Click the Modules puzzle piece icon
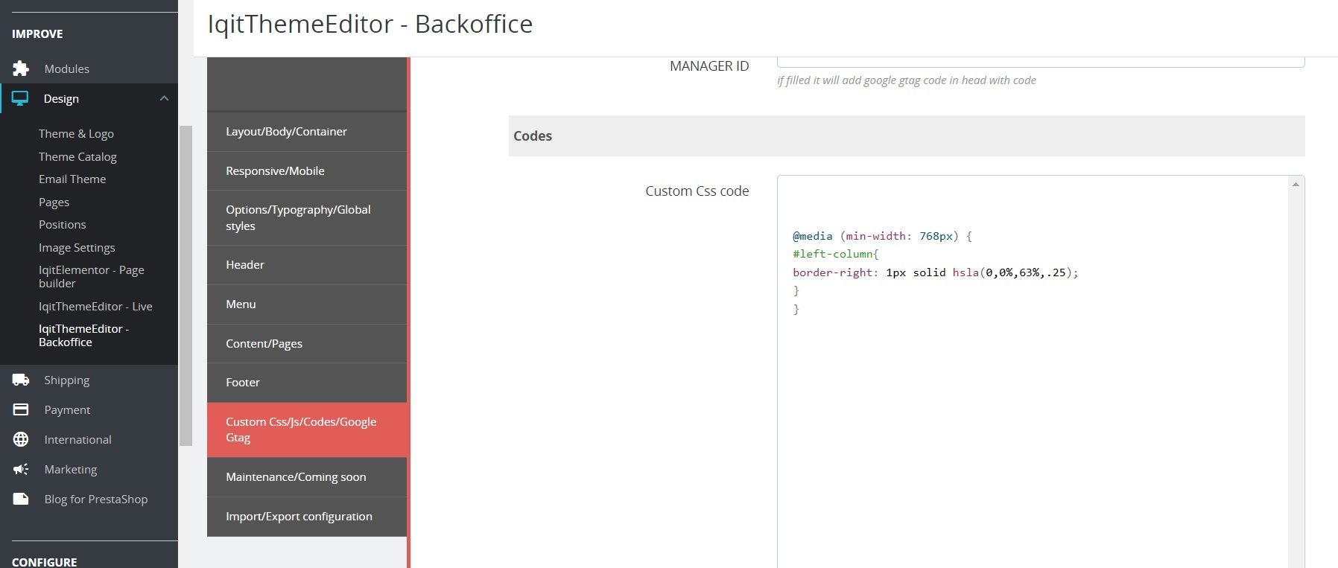 21,68
